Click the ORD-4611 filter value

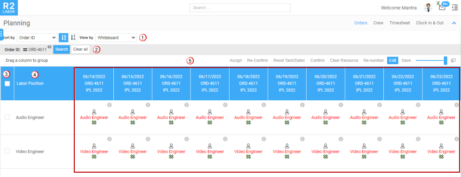tap(37, 49)
